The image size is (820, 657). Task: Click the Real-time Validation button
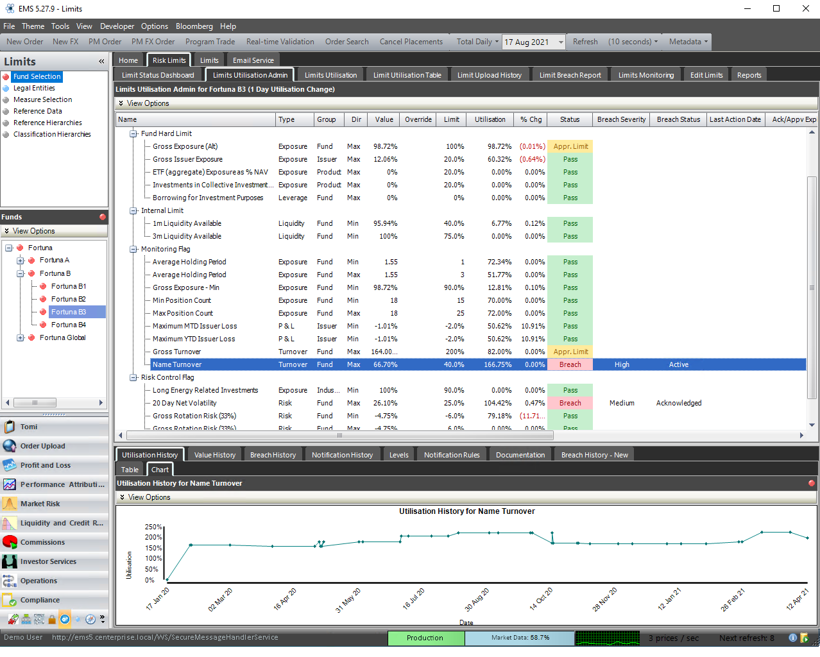pyautogui.click(x=280, y=42)
